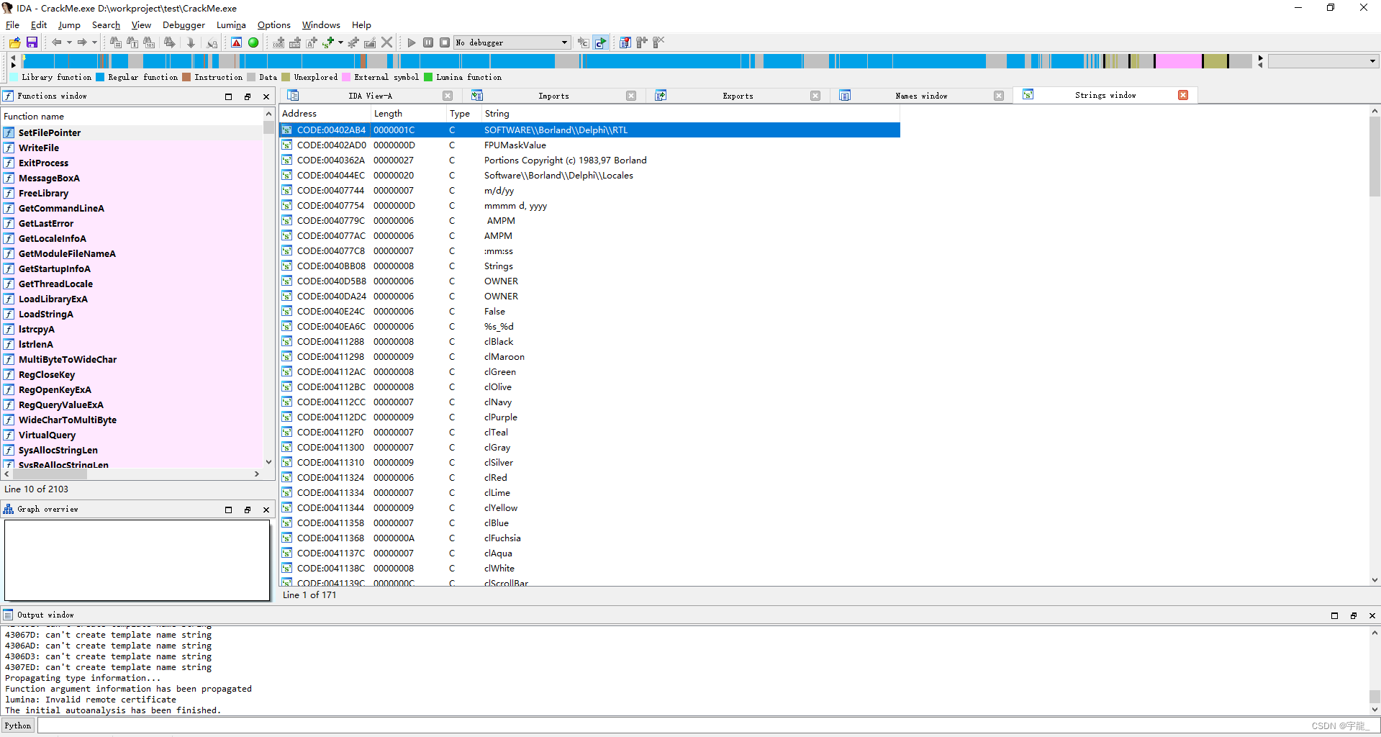
Task: Click the Python command input field
Action: tap(708, 725)
